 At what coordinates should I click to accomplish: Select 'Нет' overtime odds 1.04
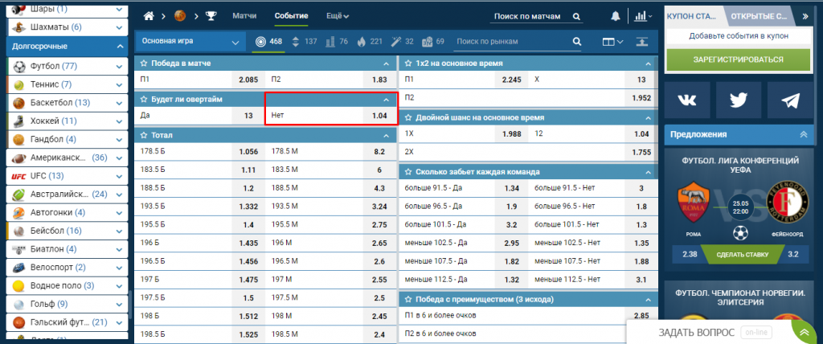pos(331,116)
